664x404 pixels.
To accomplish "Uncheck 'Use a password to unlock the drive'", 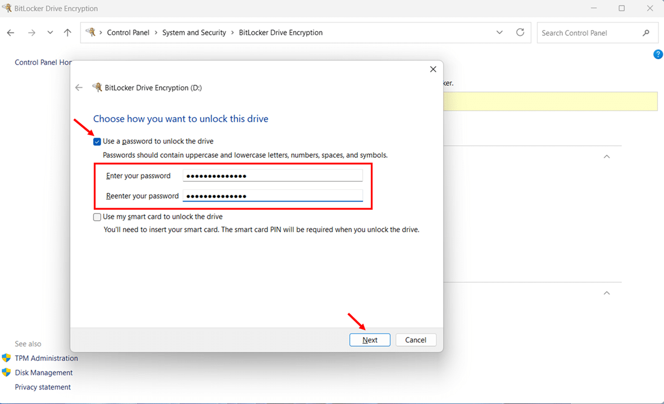I will (97, 142).
